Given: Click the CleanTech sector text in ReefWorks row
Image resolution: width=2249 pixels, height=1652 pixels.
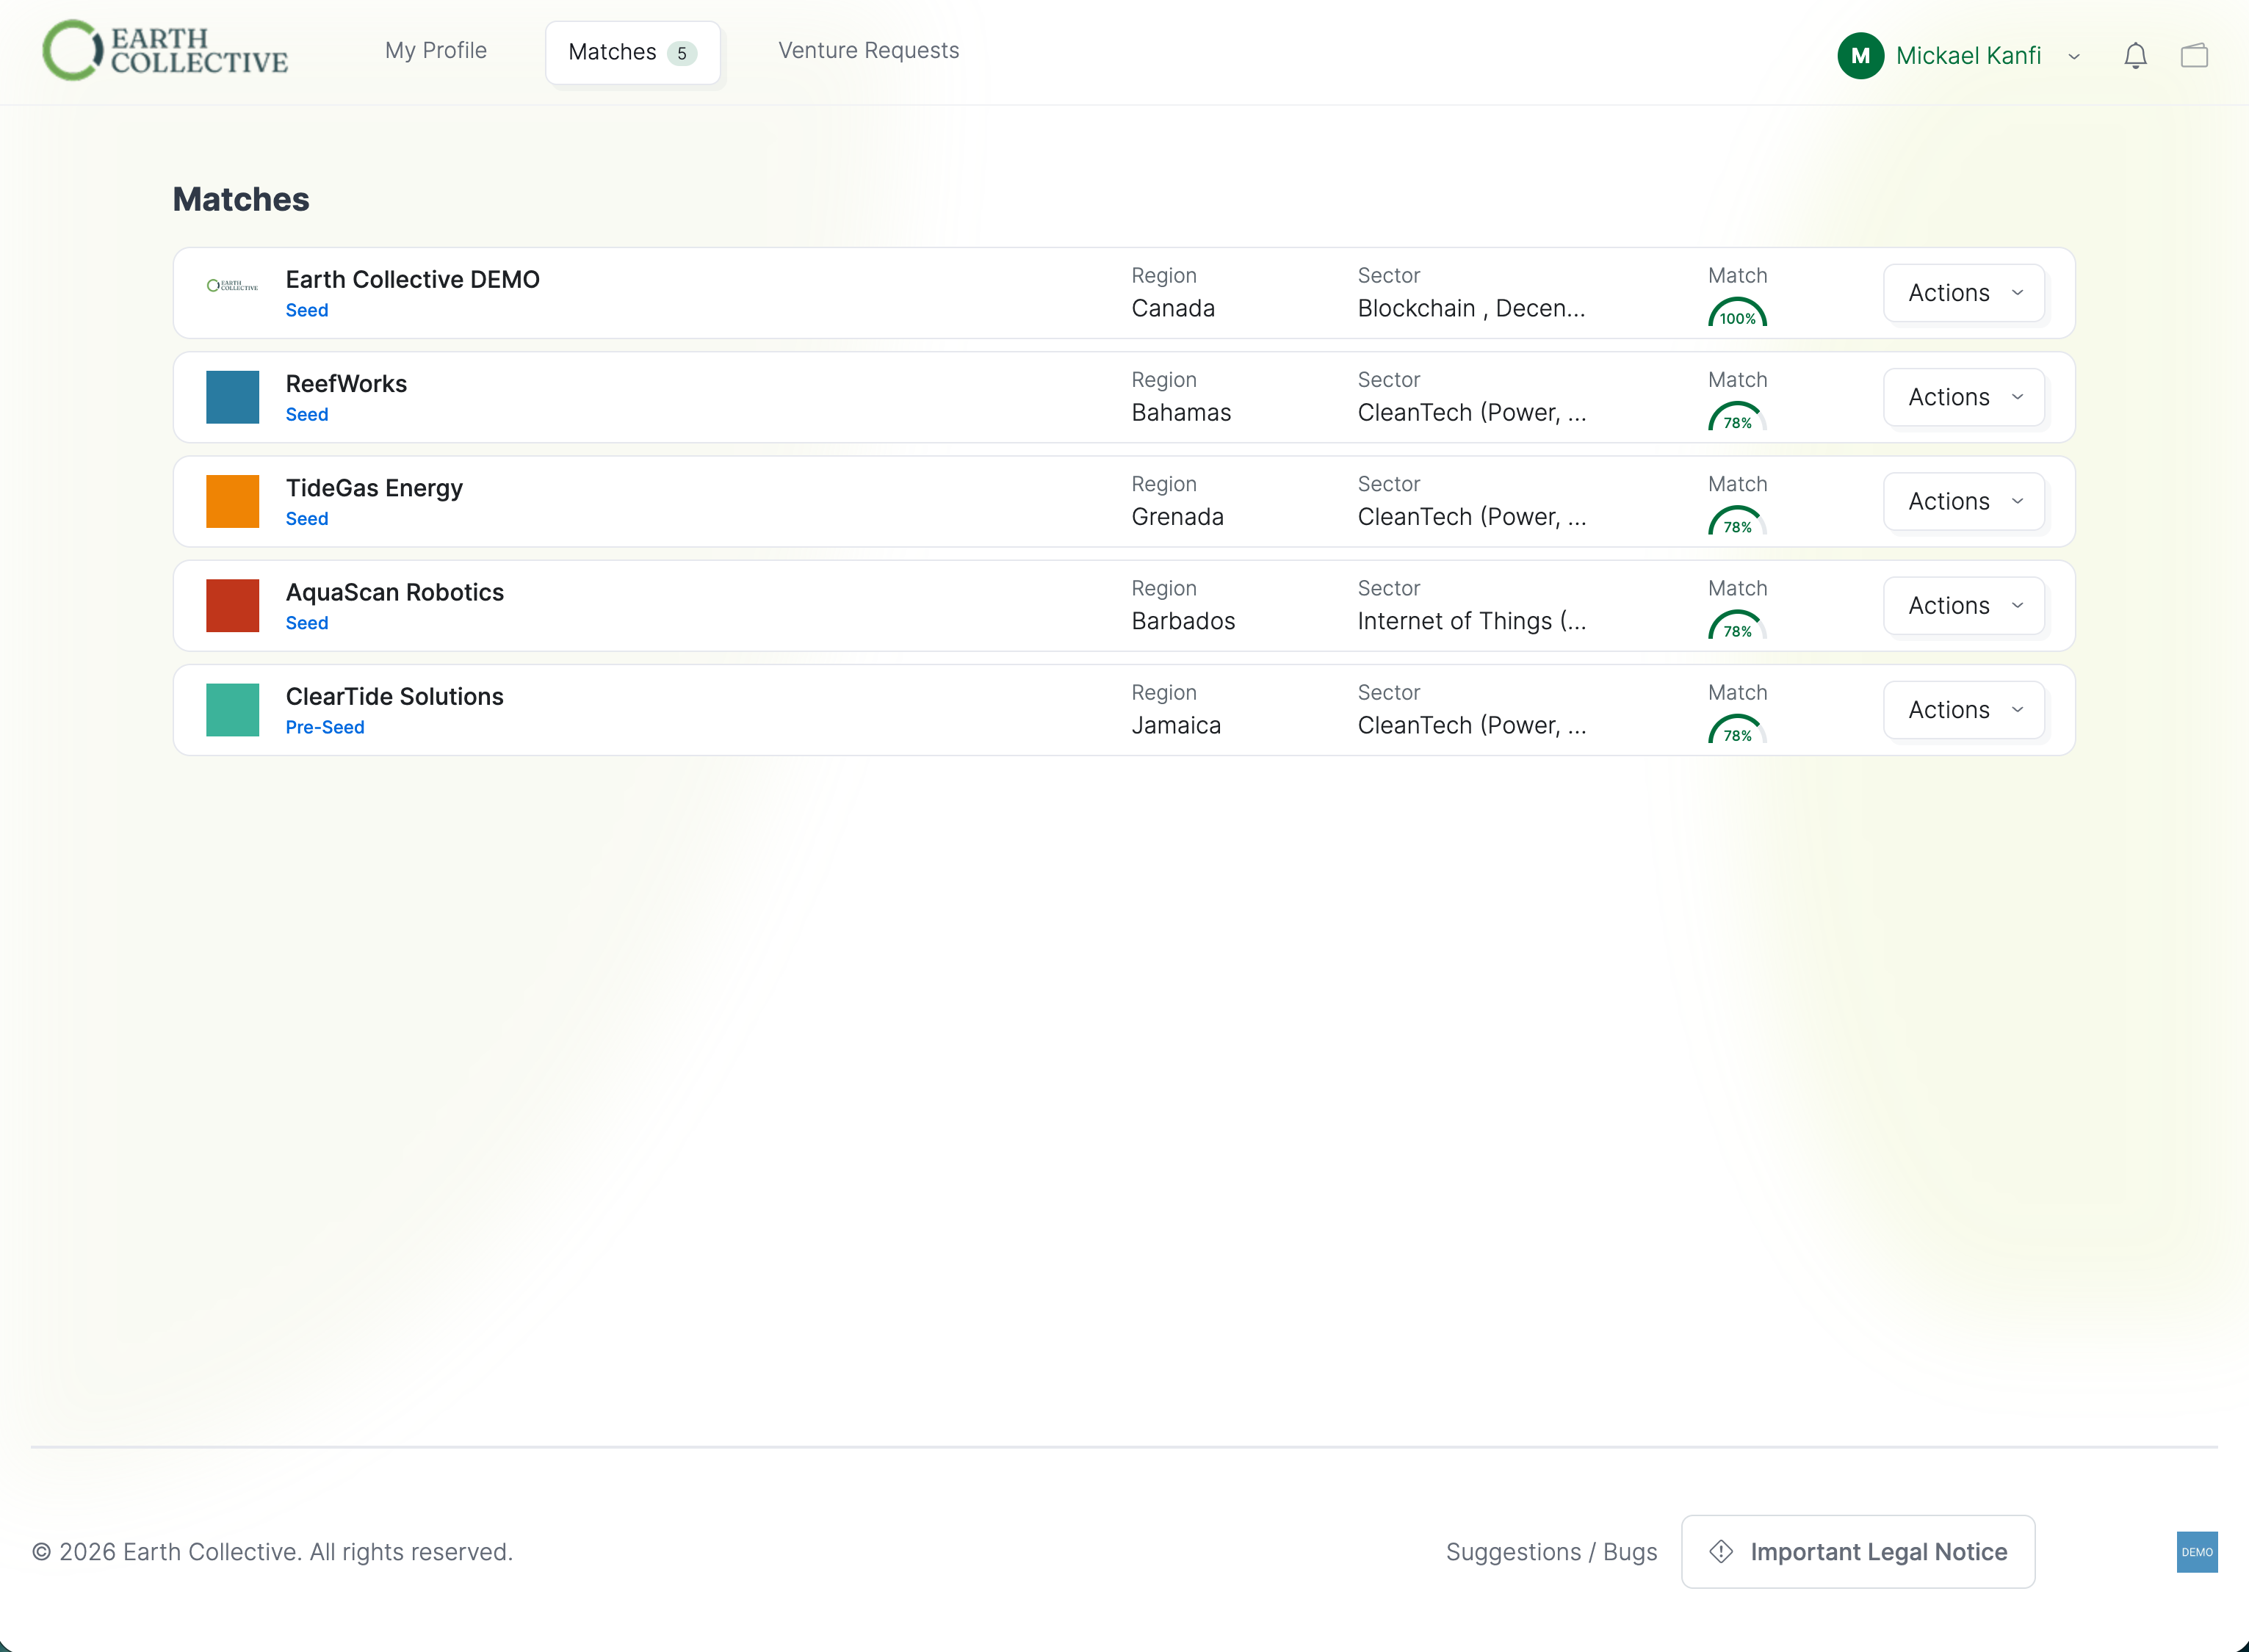Looking at the screenshot, I should tap(1472, 413).
